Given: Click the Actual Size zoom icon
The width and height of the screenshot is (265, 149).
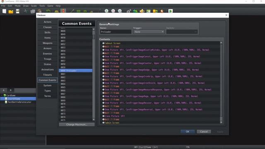Looking at the screenshot, I should (120, 11).
